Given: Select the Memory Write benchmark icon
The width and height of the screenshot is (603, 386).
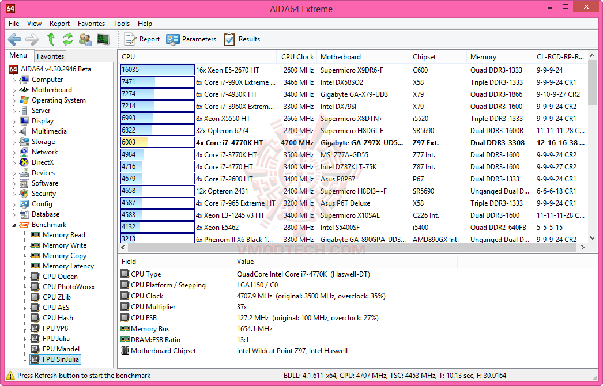Looking at the screenshot, I should 35,245.
